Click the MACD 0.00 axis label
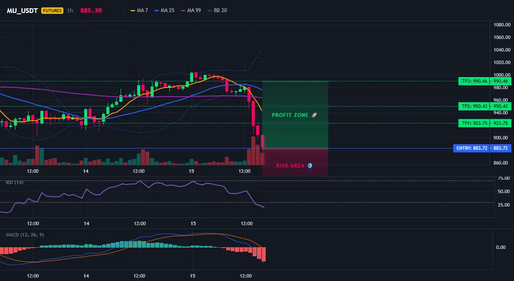Viewport: 514px width, 281px height. point(501,247)
